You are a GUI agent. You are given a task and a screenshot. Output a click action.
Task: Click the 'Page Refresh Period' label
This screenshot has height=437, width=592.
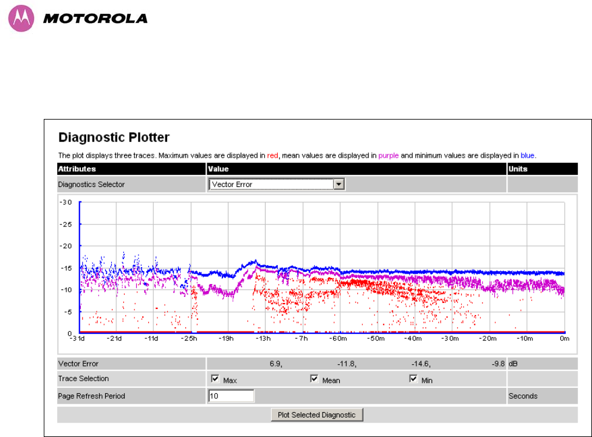click(91, 396)
